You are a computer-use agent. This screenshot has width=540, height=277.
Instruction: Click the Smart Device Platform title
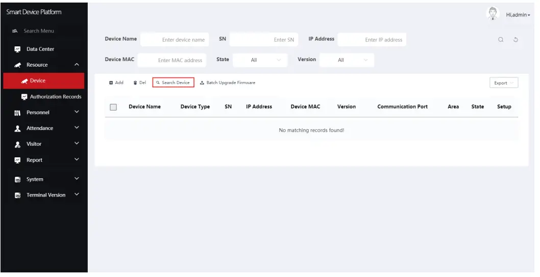click(x=34, y=12)
